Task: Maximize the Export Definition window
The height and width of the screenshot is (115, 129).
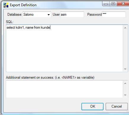Action: [113, 4]
